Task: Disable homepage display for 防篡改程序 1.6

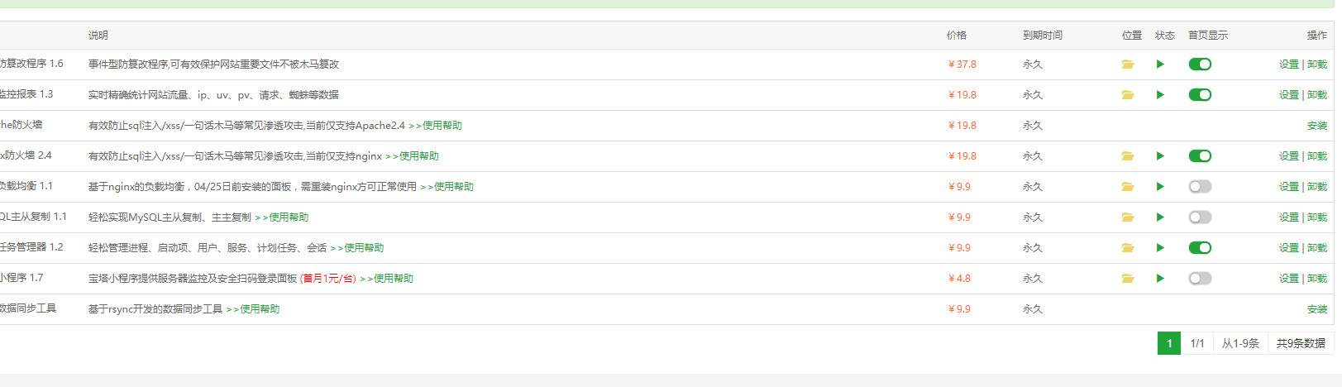Action: [x=1200, y=64]
